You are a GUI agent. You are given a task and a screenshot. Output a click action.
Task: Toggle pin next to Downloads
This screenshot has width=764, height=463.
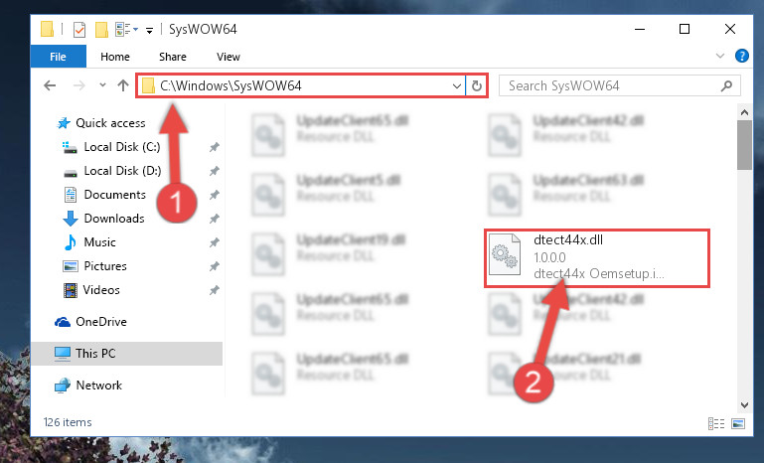tap(214, 219)
